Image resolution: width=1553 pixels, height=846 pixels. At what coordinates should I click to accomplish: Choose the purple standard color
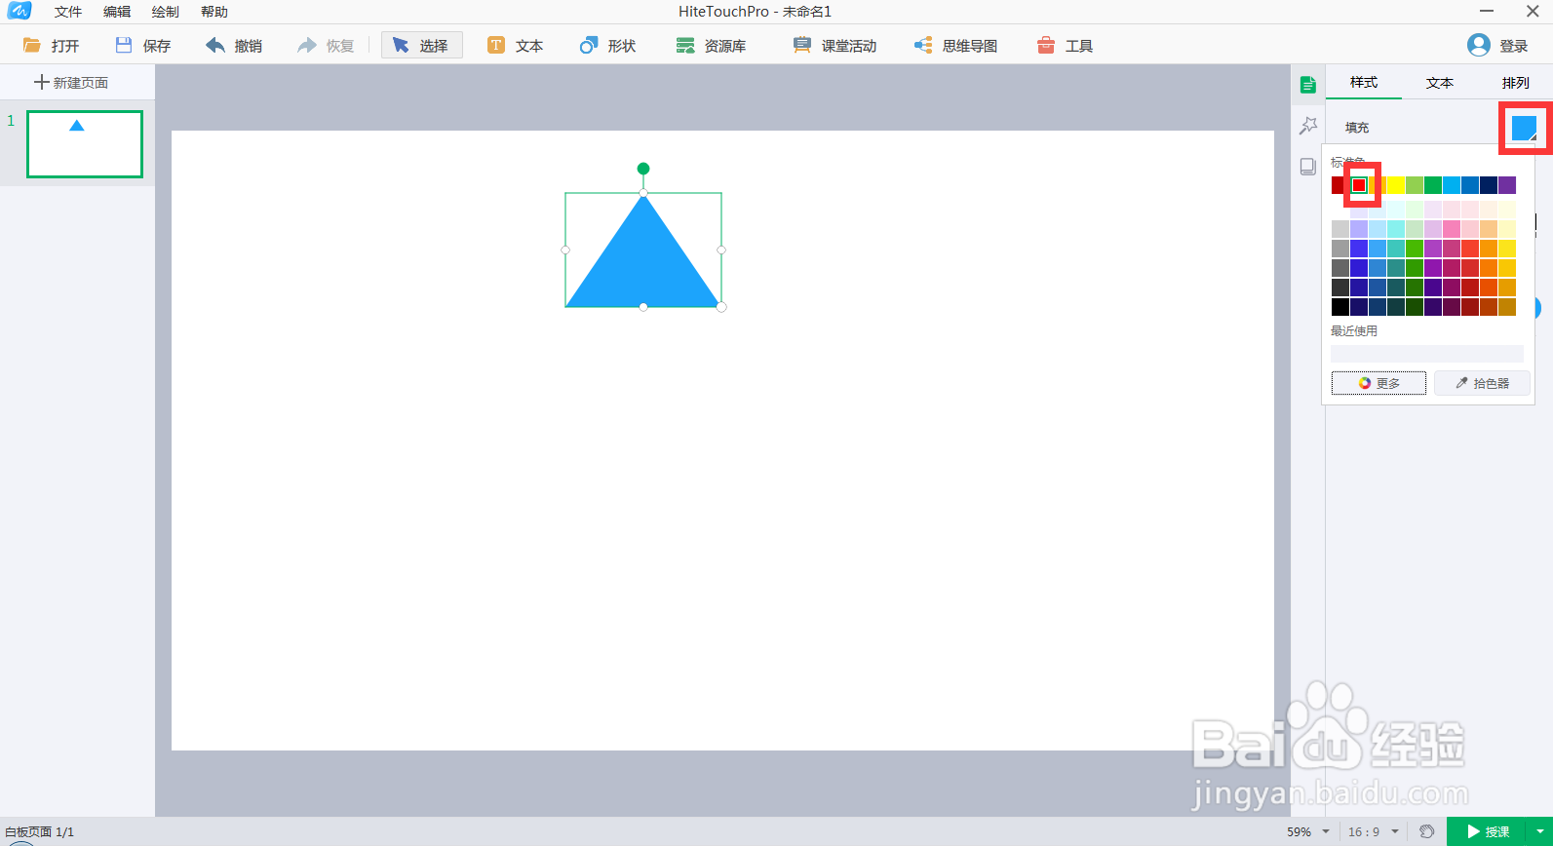[1507, 185]
